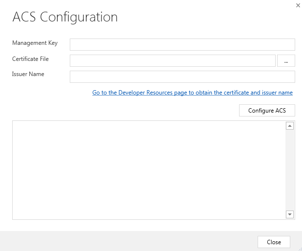Image resolution: width=302 pixels, height=251 pixels.
Task: Select the Issuer Name input box
Action: tap(182, 77)
